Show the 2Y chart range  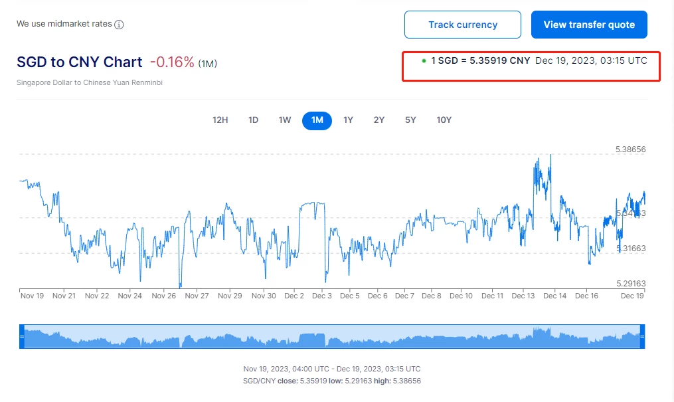tap(379, 120)
